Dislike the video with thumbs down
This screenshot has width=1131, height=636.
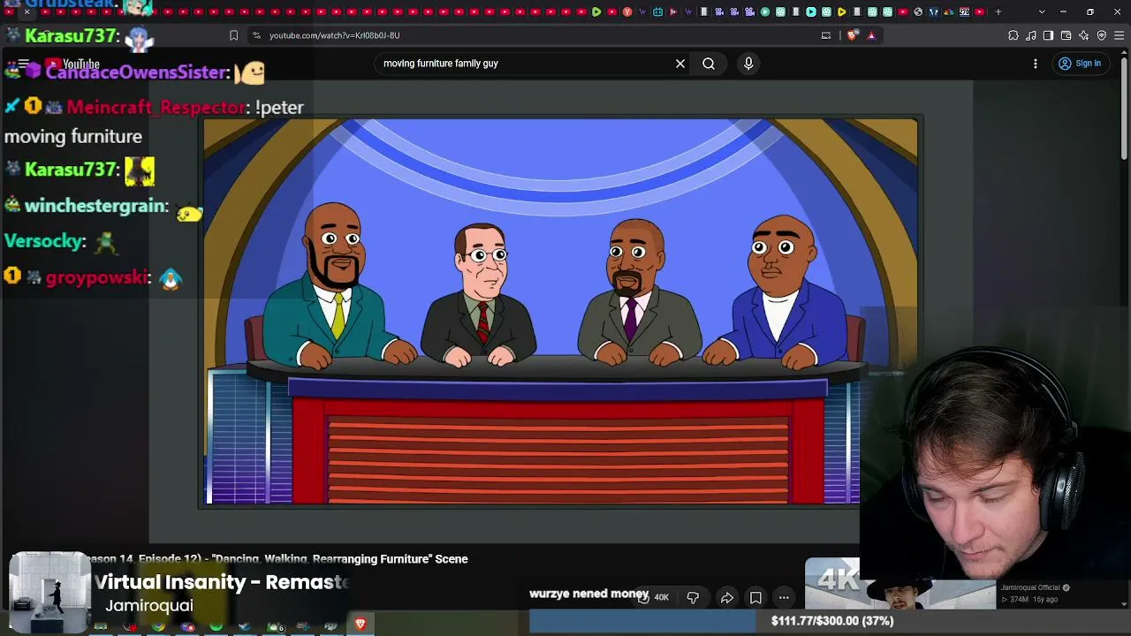(x=693, y=597)
